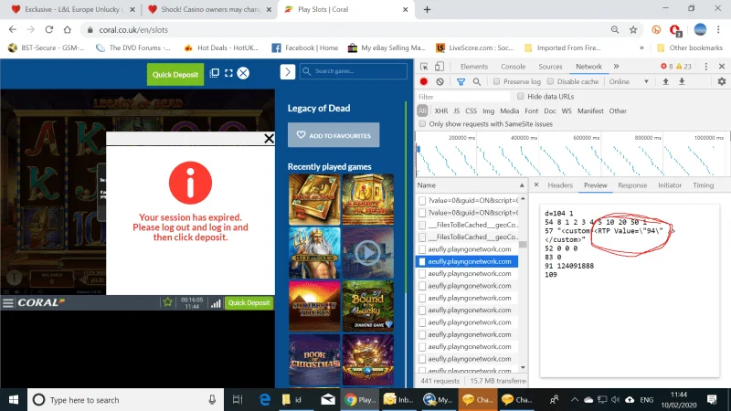731x411 pixels.
Task: Click the DevTools inspect element icon
Action: [424, 67]
